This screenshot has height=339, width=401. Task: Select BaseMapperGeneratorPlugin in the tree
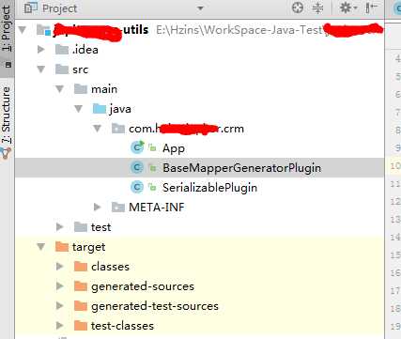pos(241,168)
